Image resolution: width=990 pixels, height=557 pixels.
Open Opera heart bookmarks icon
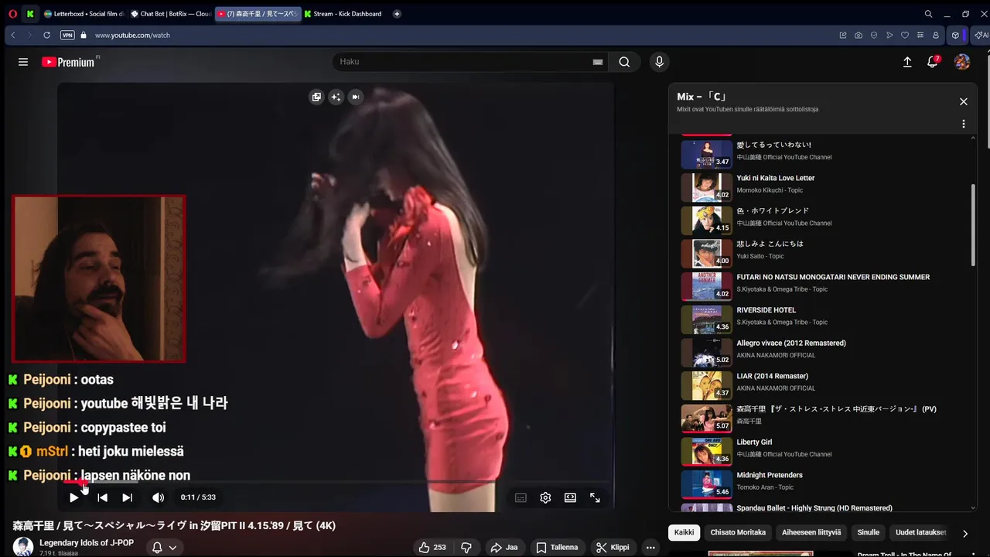(905, 35)
